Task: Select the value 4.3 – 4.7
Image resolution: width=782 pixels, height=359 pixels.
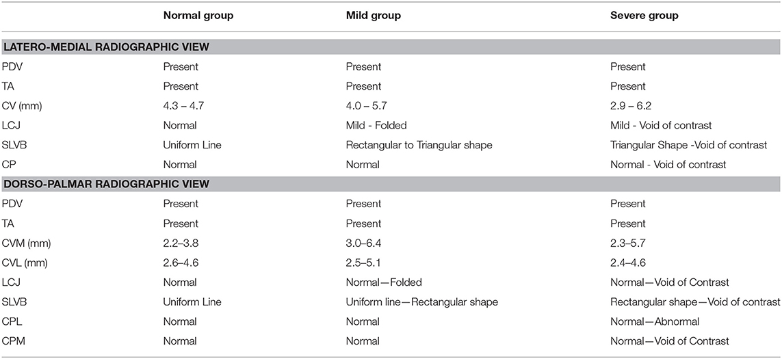Action: click(181, 106)
